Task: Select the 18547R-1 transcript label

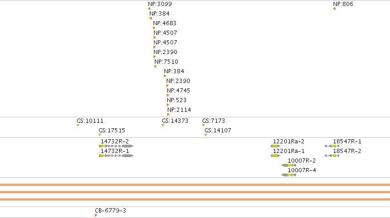Action: [347, 142]
